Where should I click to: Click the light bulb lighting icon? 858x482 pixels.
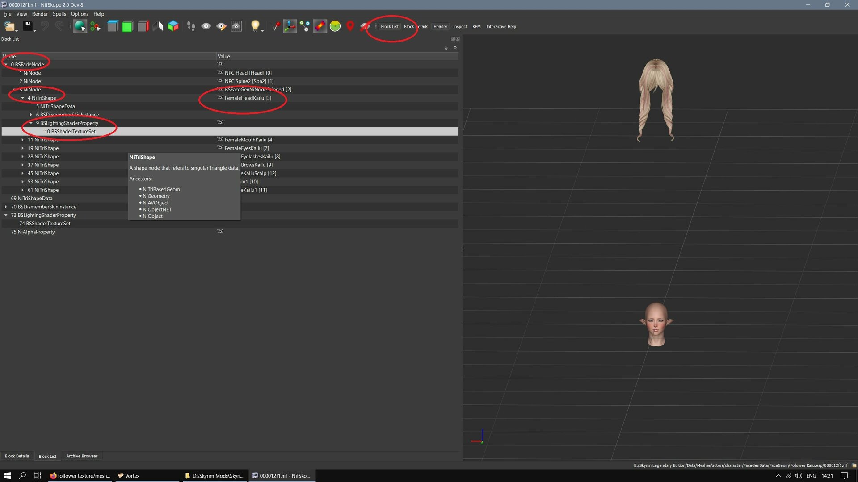tap(255, 26)
